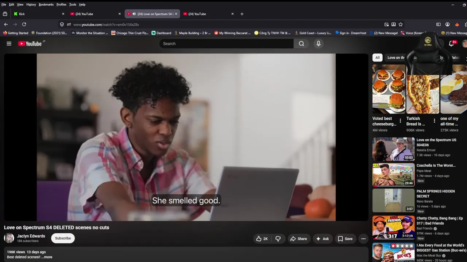The height and width of the screenshot is (262, 467).
Task: Open Jaclyn Edwards channel avatar
Action: pyautogui.click(x=9, y=238)
